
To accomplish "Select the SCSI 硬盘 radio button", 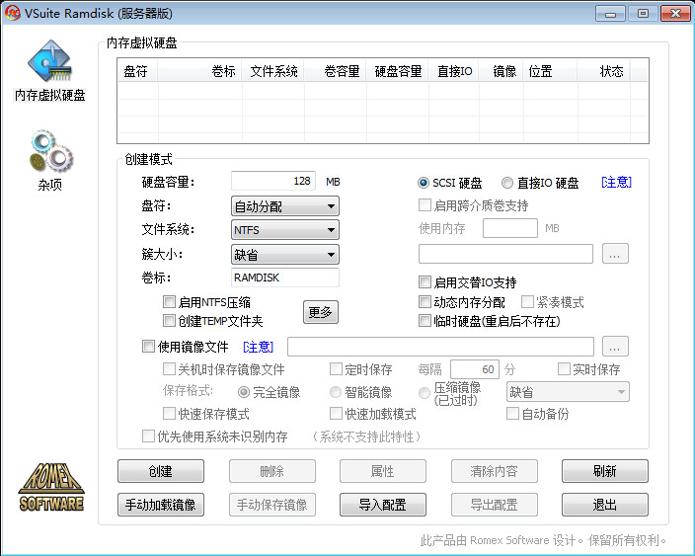I will pyautogui.click(x=424, y=183).
